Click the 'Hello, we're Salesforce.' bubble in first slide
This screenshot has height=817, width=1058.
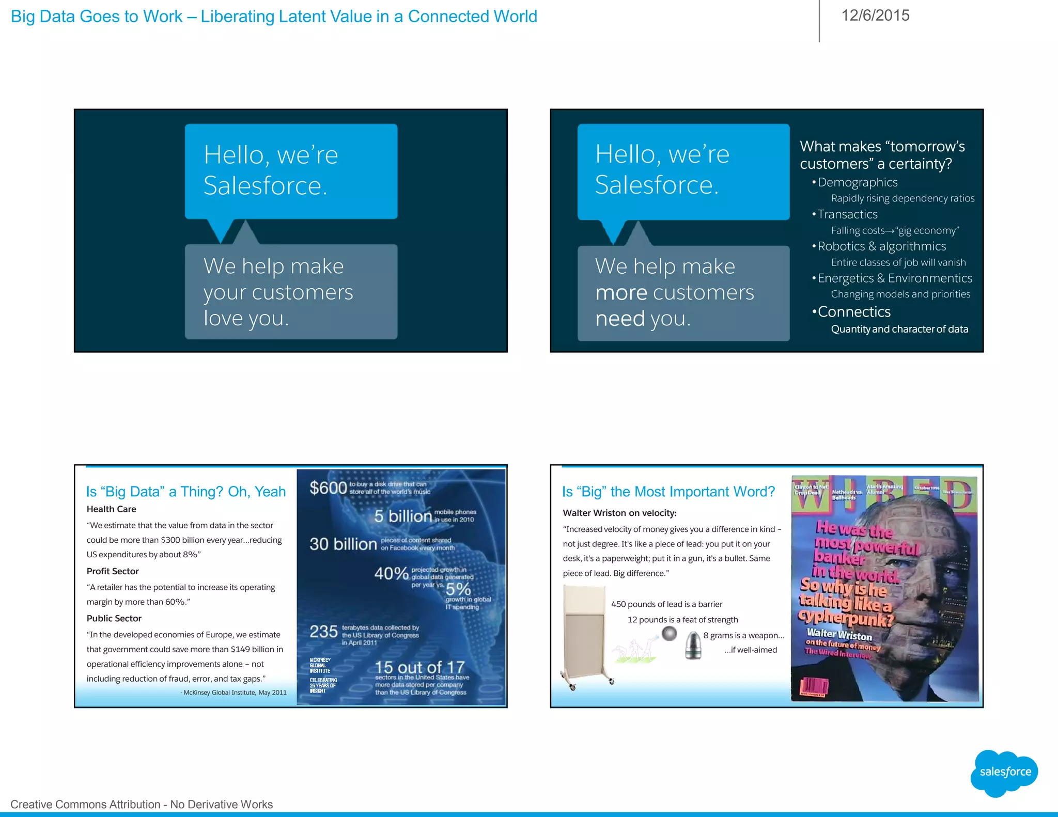click(291, 170)
